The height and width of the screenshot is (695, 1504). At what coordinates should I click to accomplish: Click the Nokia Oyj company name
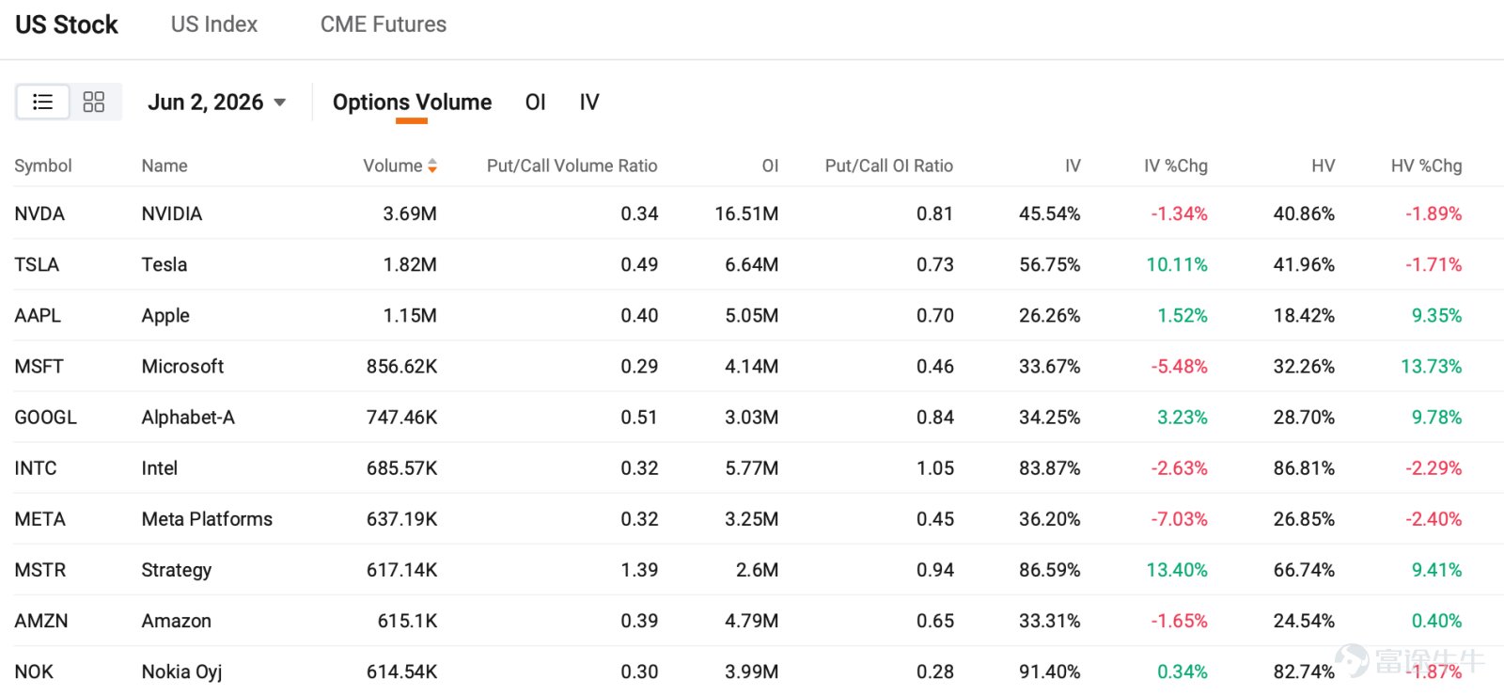[x=182, y=671]
